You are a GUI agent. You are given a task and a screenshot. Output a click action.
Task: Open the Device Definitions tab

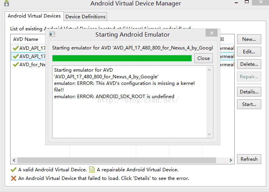coord(85,17)
